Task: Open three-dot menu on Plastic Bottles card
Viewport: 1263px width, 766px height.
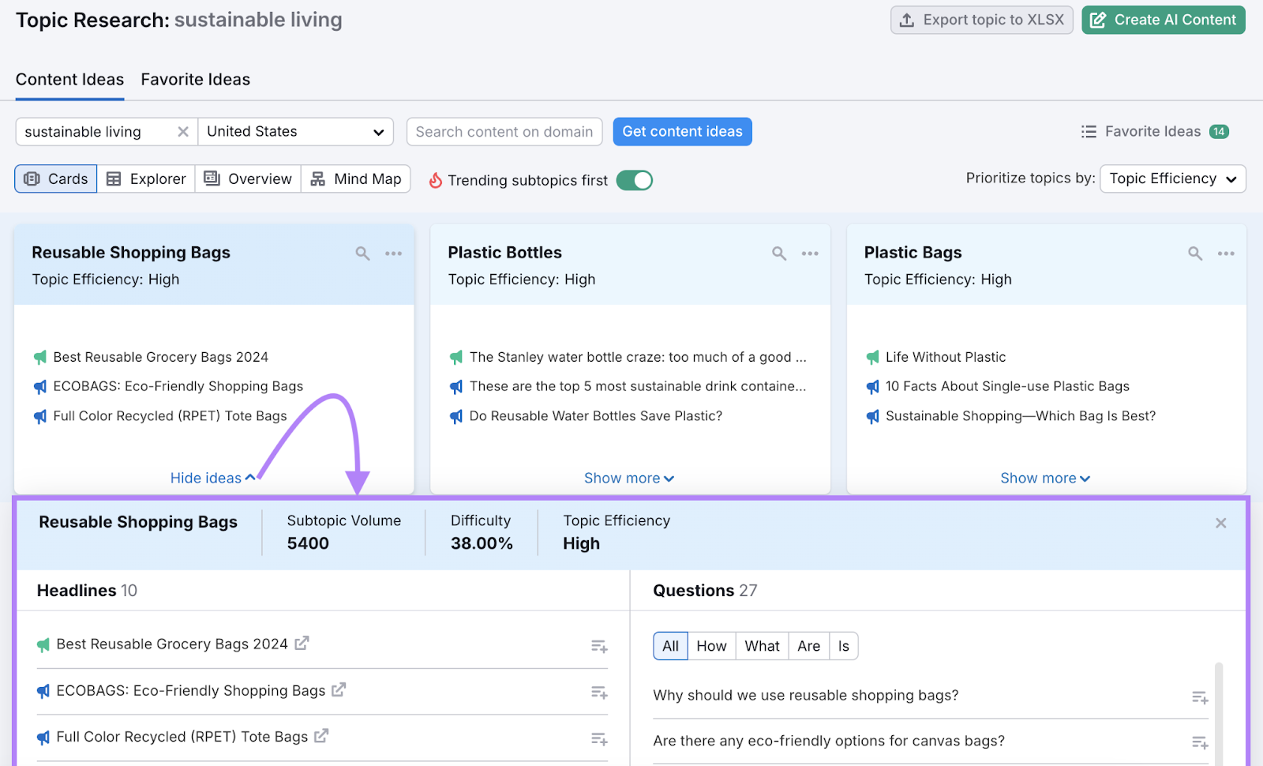Action: (x=810, y=253)
